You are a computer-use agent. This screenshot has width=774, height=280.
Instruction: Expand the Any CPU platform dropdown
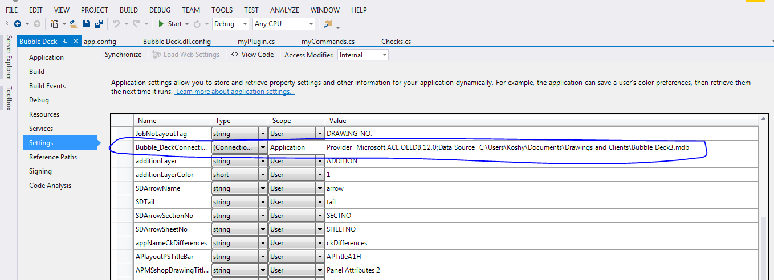click(284, 24)
